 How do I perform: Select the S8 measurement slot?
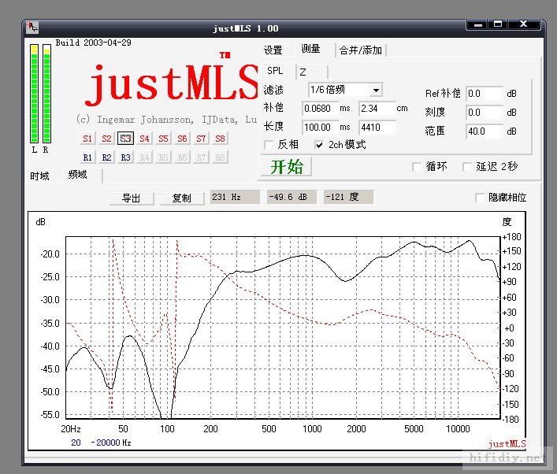tap(220, 139)
